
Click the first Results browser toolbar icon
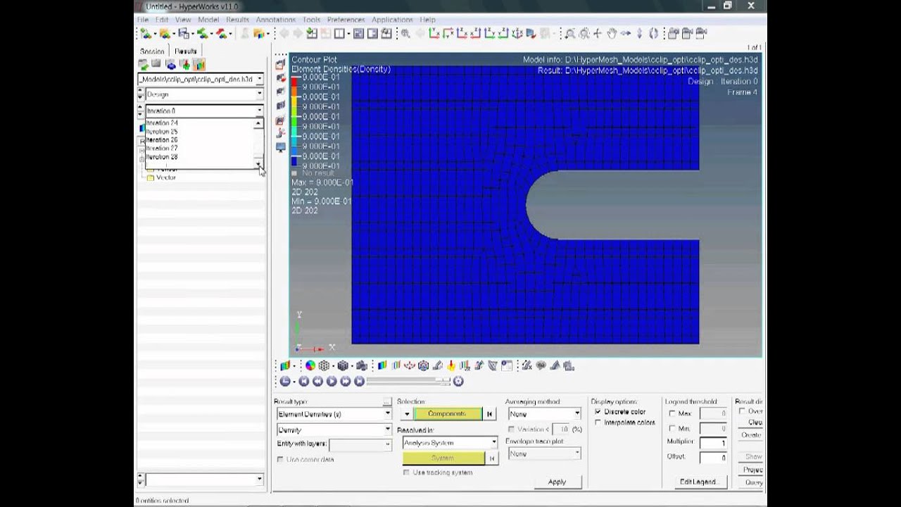[144, 65]
